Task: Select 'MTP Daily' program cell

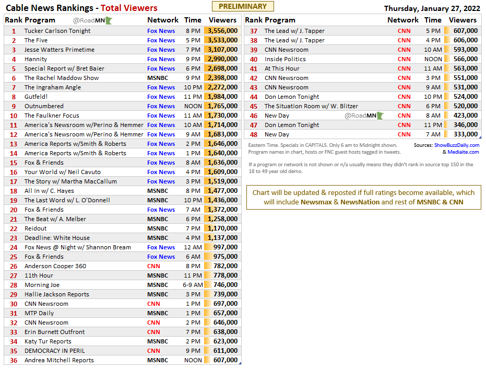Action: point(39,313)
